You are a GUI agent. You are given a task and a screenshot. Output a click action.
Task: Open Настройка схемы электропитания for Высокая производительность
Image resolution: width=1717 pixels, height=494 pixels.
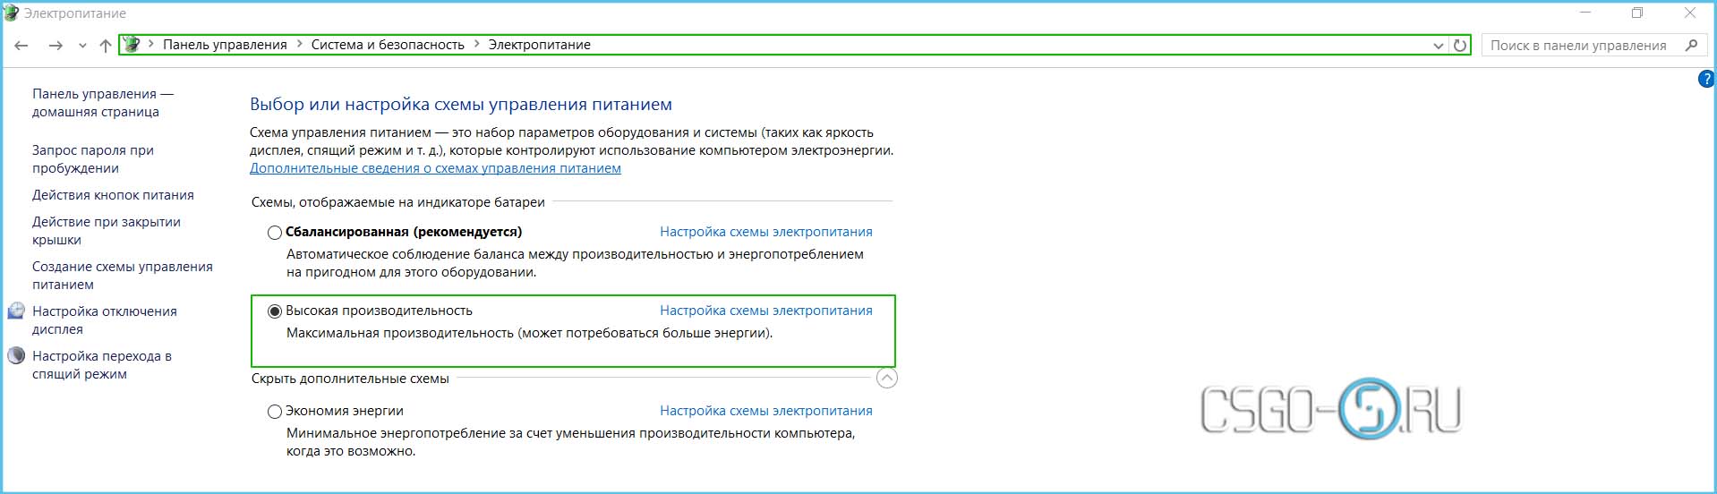(x=766, y=311)
